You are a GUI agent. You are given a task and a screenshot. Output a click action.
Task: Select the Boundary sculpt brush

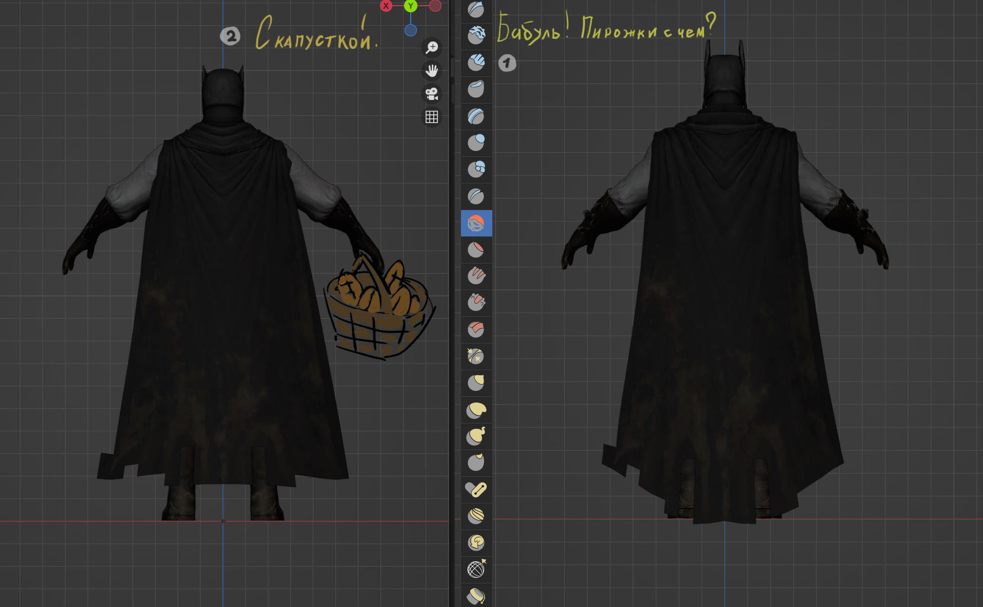pyautogui.click(x=476, y=595)
